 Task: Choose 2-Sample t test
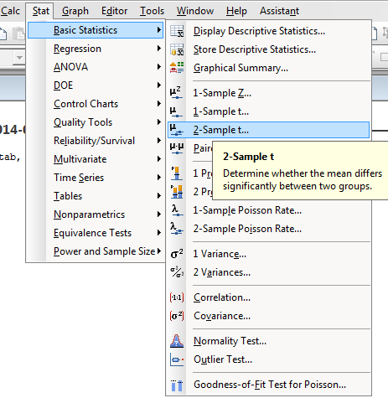(269, 130)
